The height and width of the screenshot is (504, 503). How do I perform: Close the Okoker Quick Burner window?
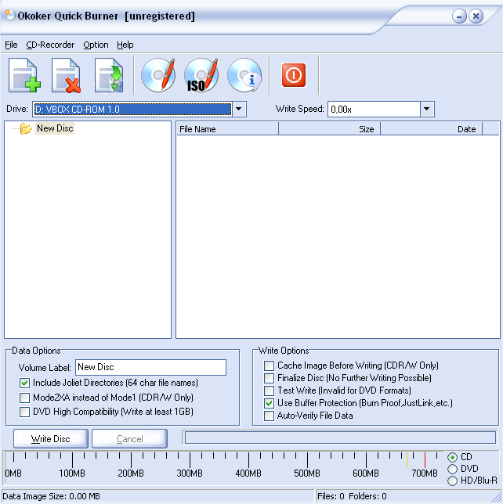(x=476, y=16)
